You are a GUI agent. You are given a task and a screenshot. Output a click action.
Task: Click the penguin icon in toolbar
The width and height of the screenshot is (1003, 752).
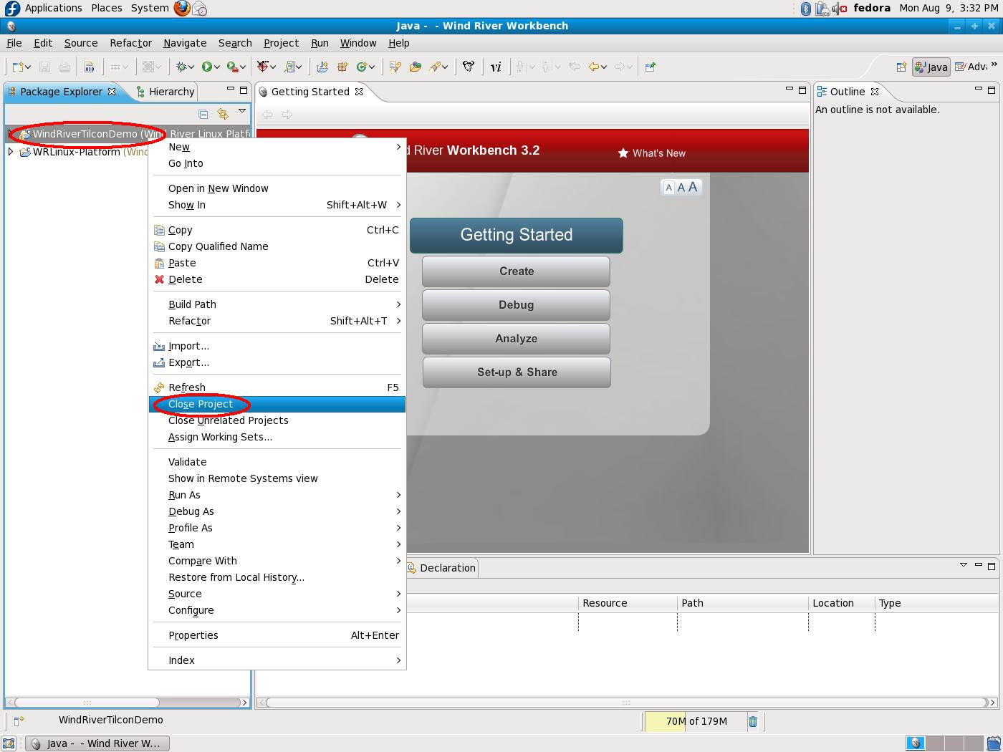click(469, 67)
